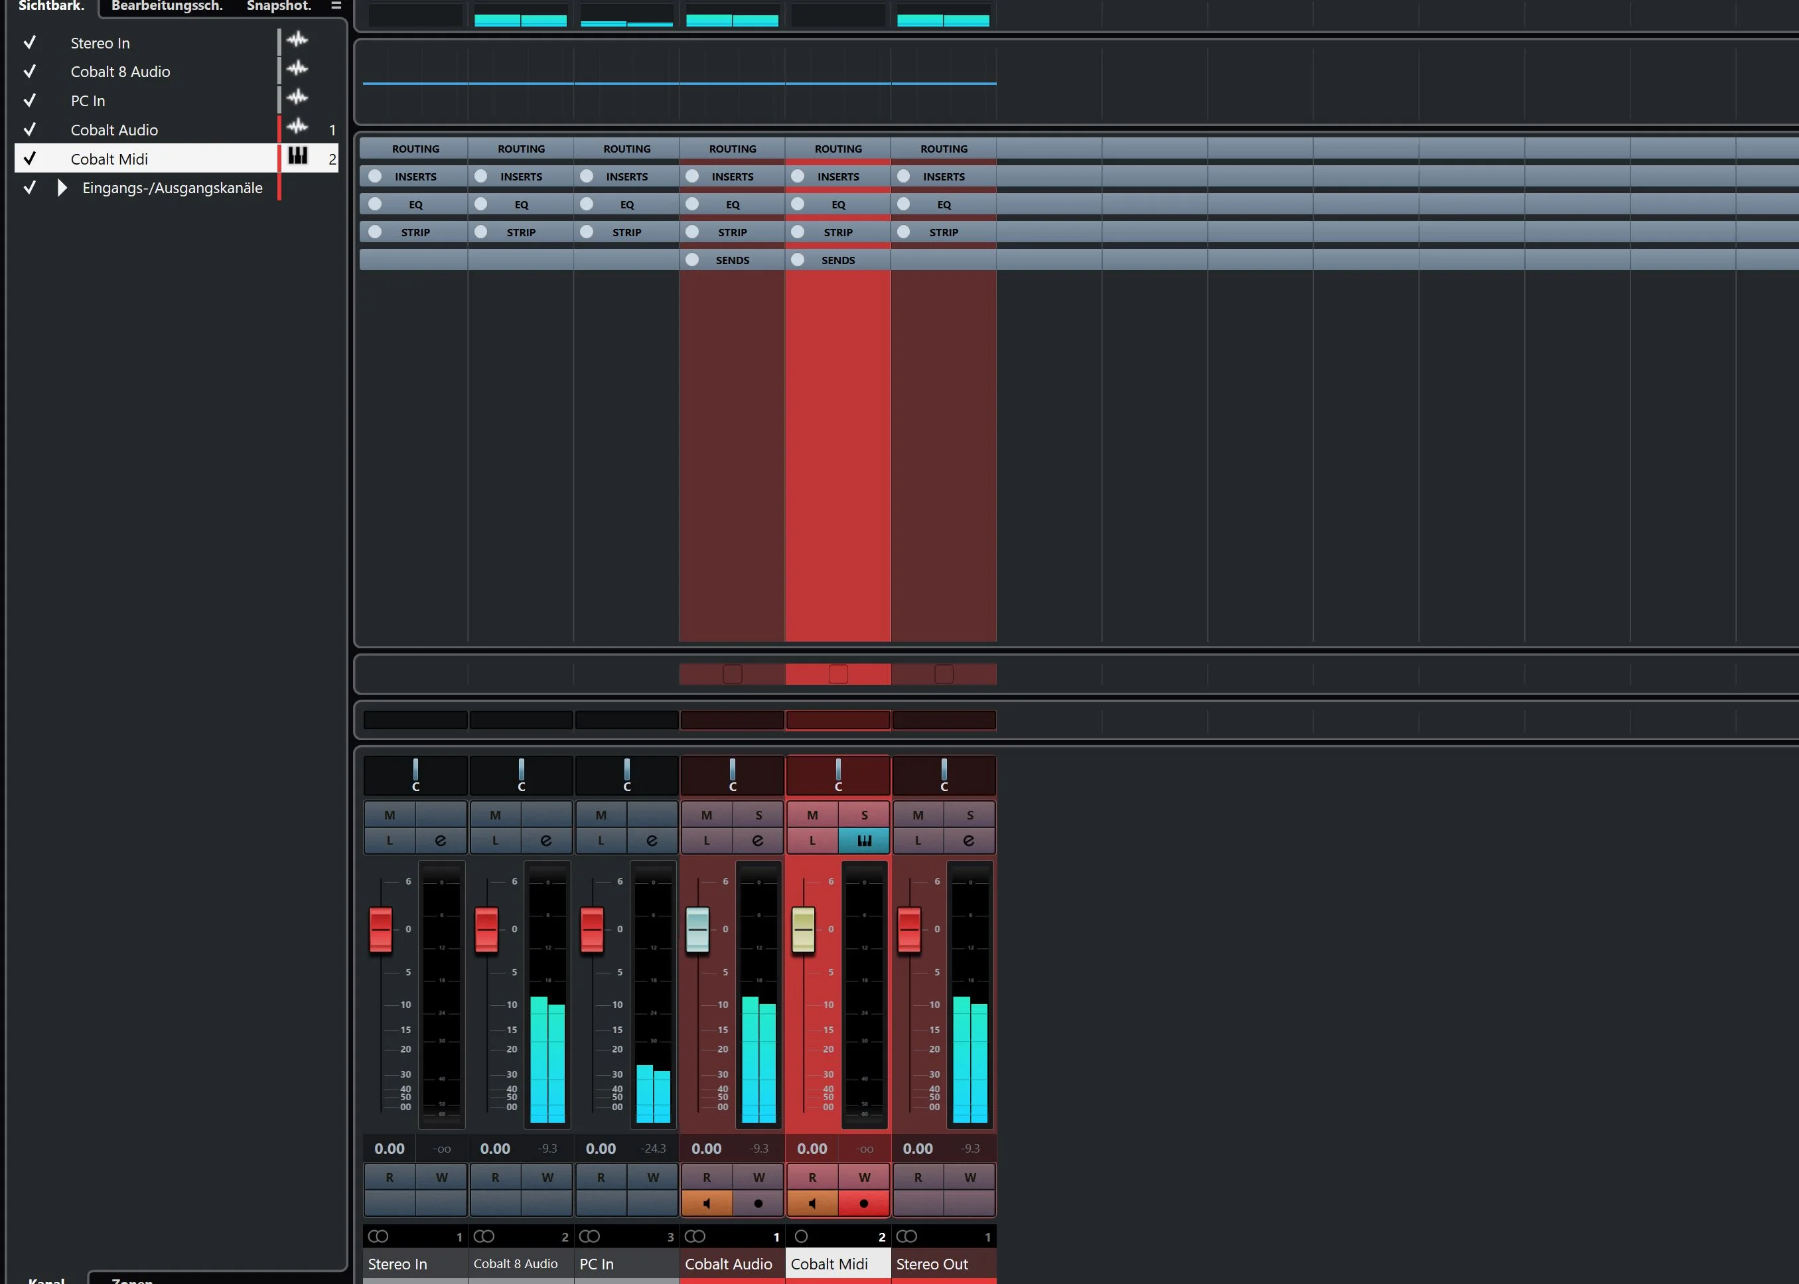Mute the Stereo In channel

(390, 814)
